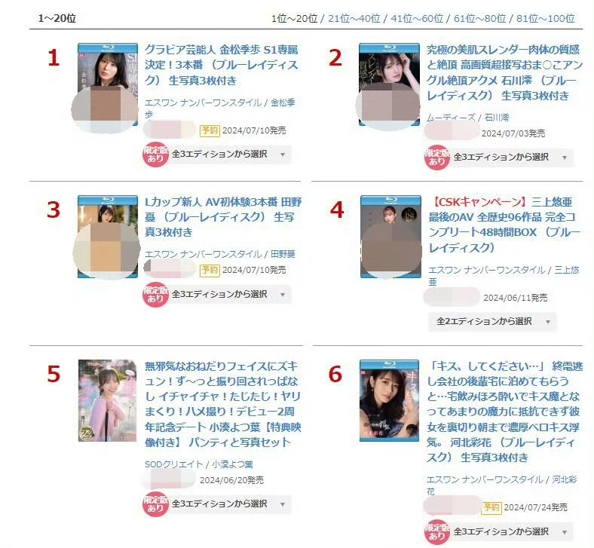Click the 限定版あり badge on rank 1

click(x=155, y=155)
